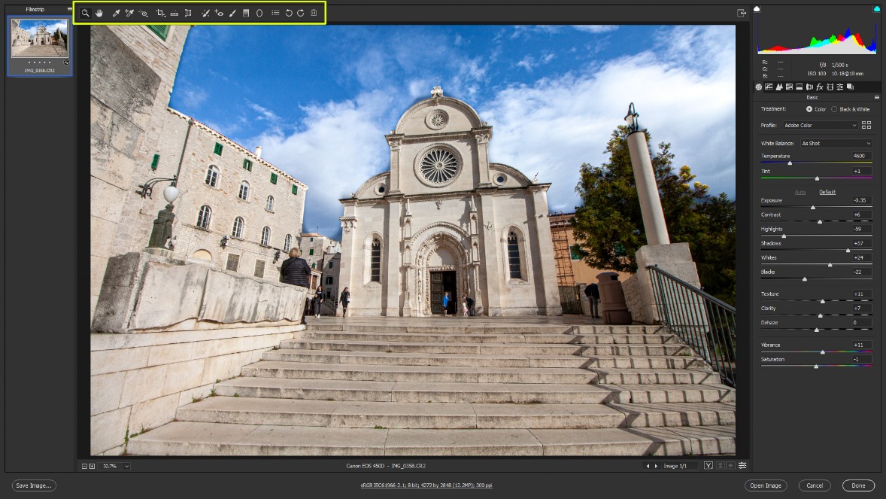Choose the Red Eye Removal tool
Viewport: 886px width, 499px height.
[219, 13]
